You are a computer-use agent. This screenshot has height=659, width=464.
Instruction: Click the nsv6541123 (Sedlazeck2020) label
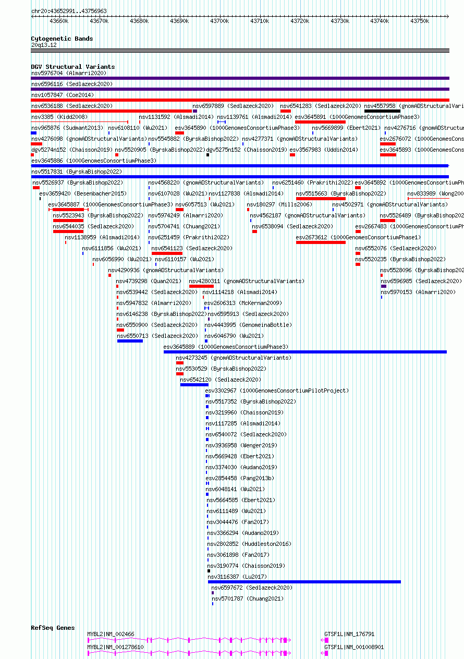192,248
